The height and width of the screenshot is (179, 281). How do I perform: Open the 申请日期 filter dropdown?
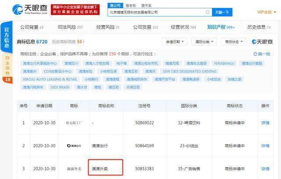point(175,42)
